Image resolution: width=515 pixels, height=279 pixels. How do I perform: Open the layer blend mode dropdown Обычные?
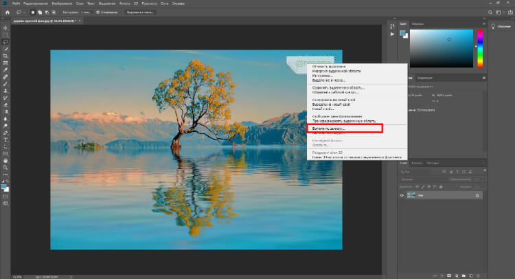pyautogui.click(x=424, y=179)
